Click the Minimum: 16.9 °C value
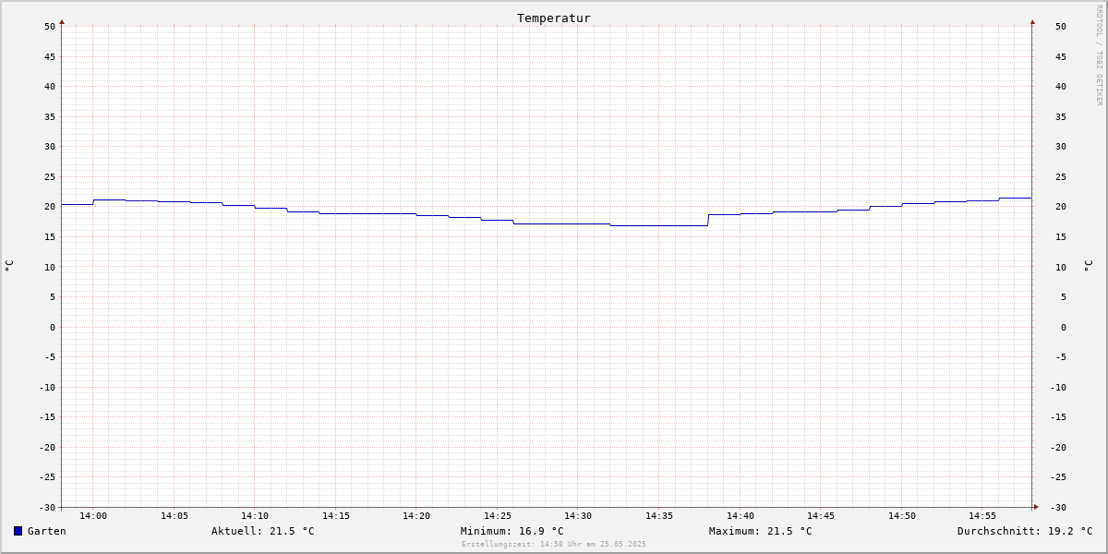This screenshot has height=554, width=1108. pyautogui.click(x=512, y=531)
